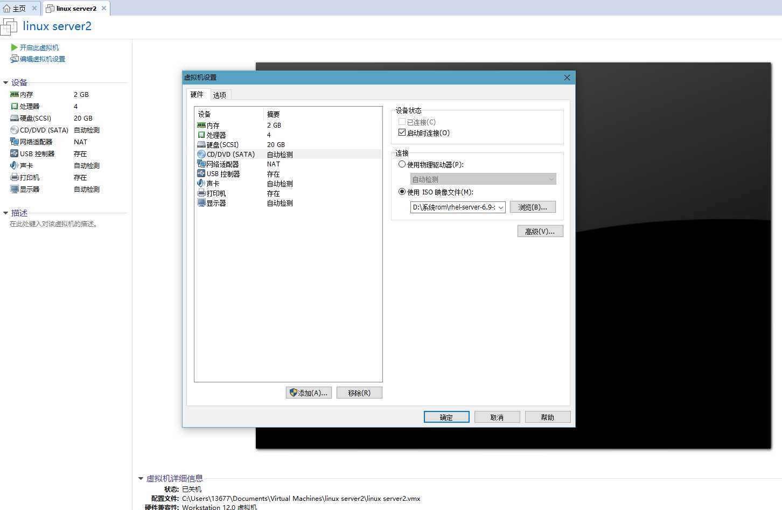
Task: Select the 使用 ISO 映像文件(M) radio button
Action: (402, 192)
